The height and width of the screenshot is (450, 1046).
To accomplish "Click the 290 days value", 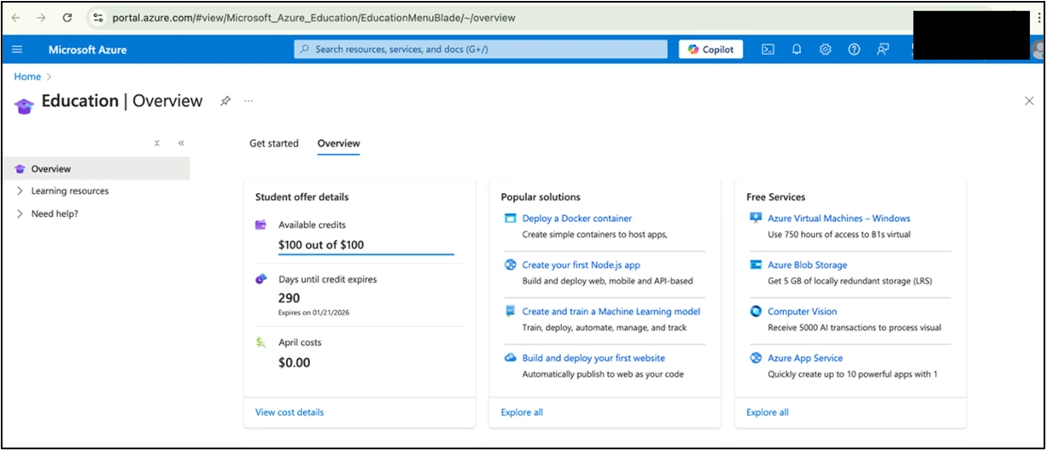I will 289,298.
